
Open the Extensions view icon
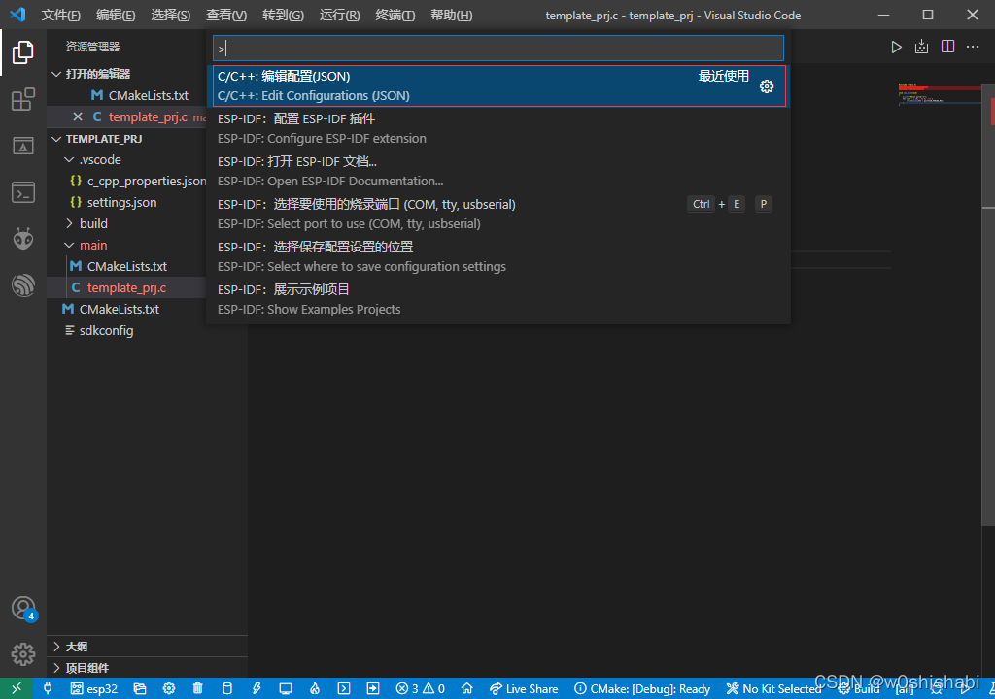[23, 99]
